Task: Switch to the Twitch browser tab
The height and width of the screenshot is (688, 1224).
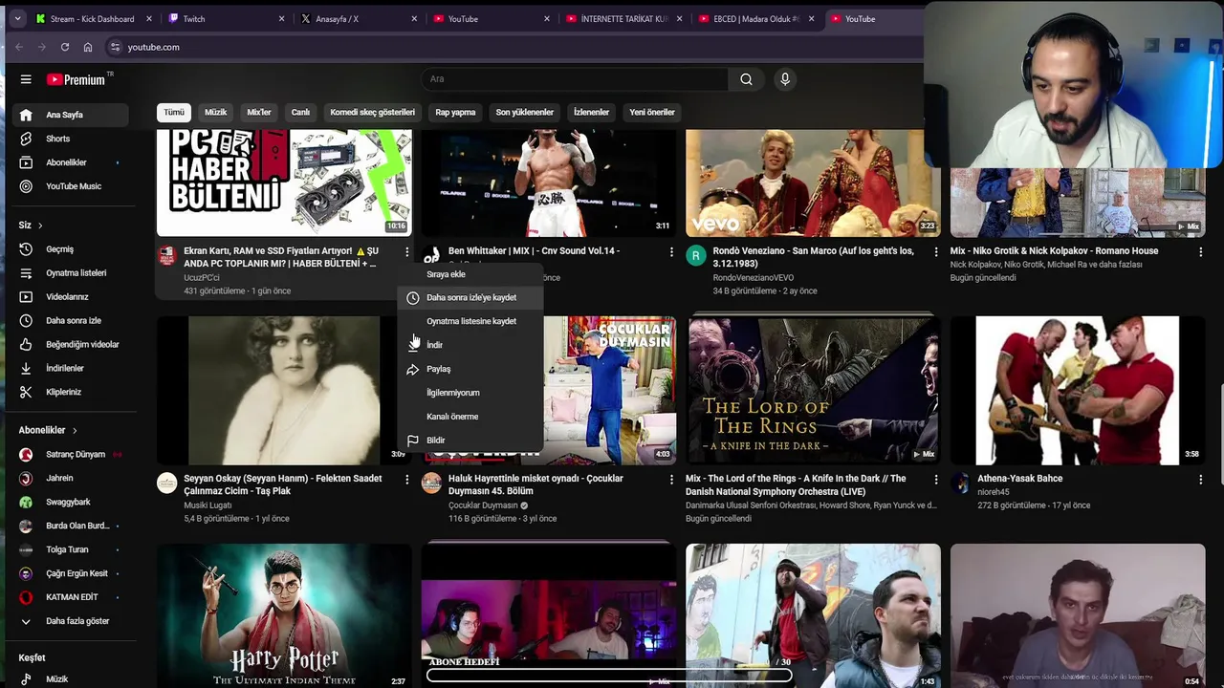Action: (x=225, y=19)
